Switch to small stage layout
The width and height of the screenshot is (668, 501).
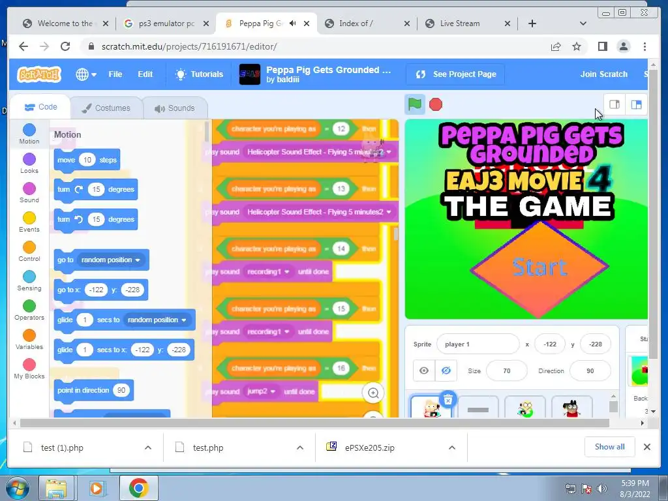pyautogui.click(x=615, y=104)
